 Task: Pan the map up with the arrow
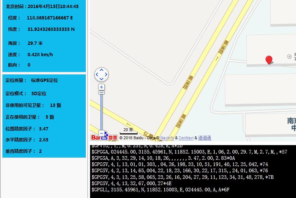pos(101,70)
